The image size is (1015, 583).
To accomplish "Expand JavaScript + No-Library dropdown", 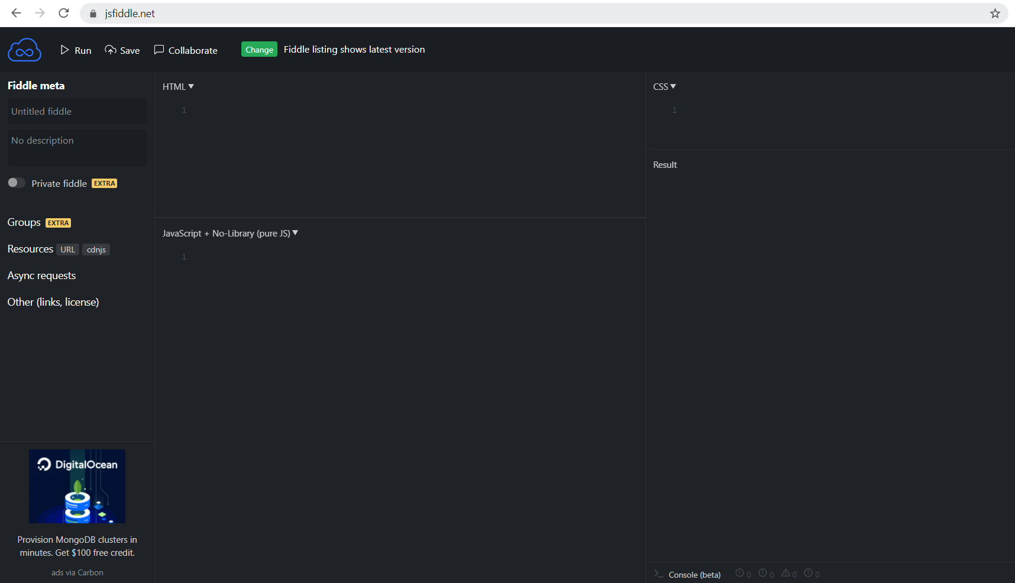I will [x=230, y=234].
